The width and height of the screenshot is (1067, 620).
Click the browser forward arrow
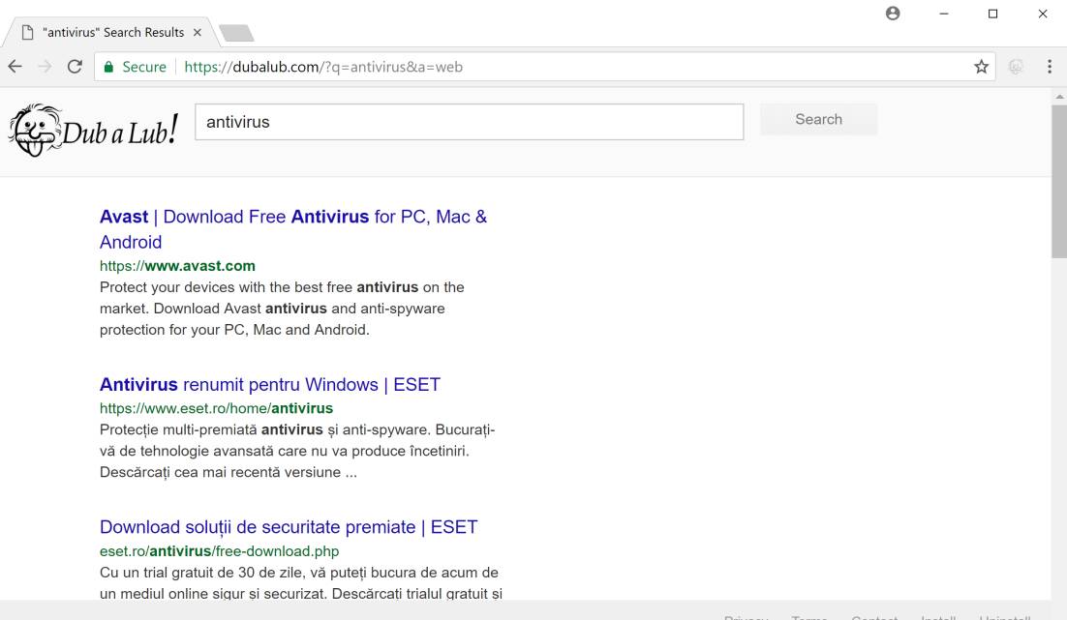click(44, 67)
